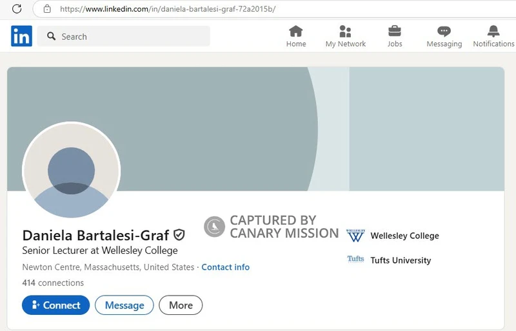View the 414 connections link

(53, 283)
